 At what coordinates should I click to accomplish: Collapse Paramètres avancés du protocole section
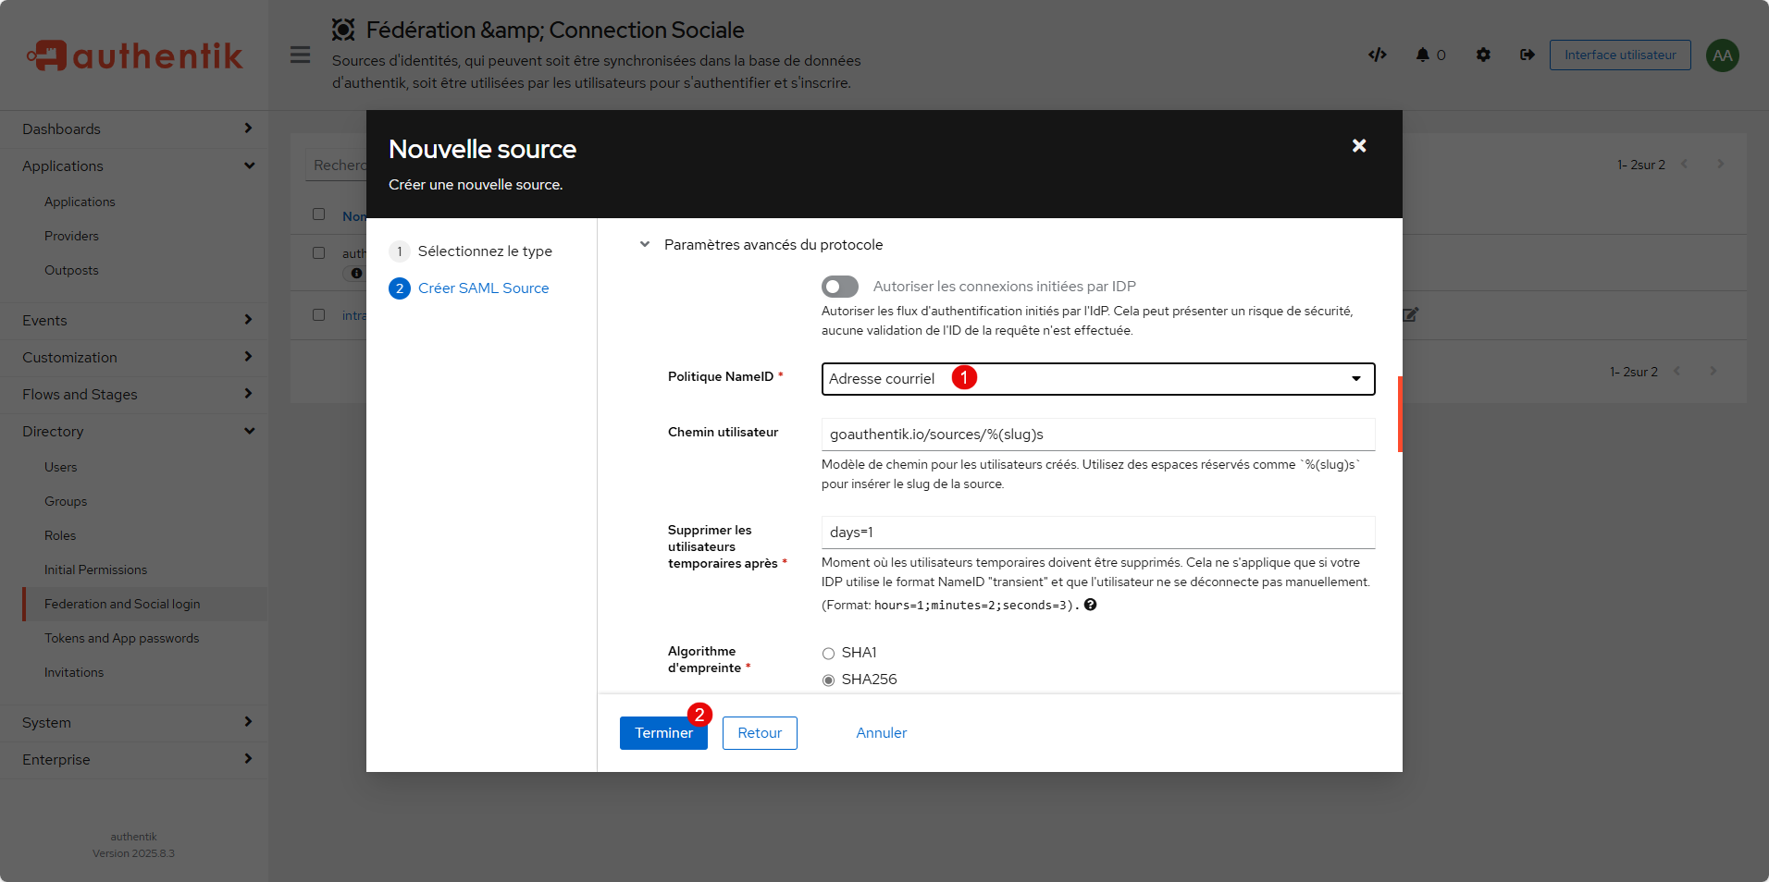(645, 245)
